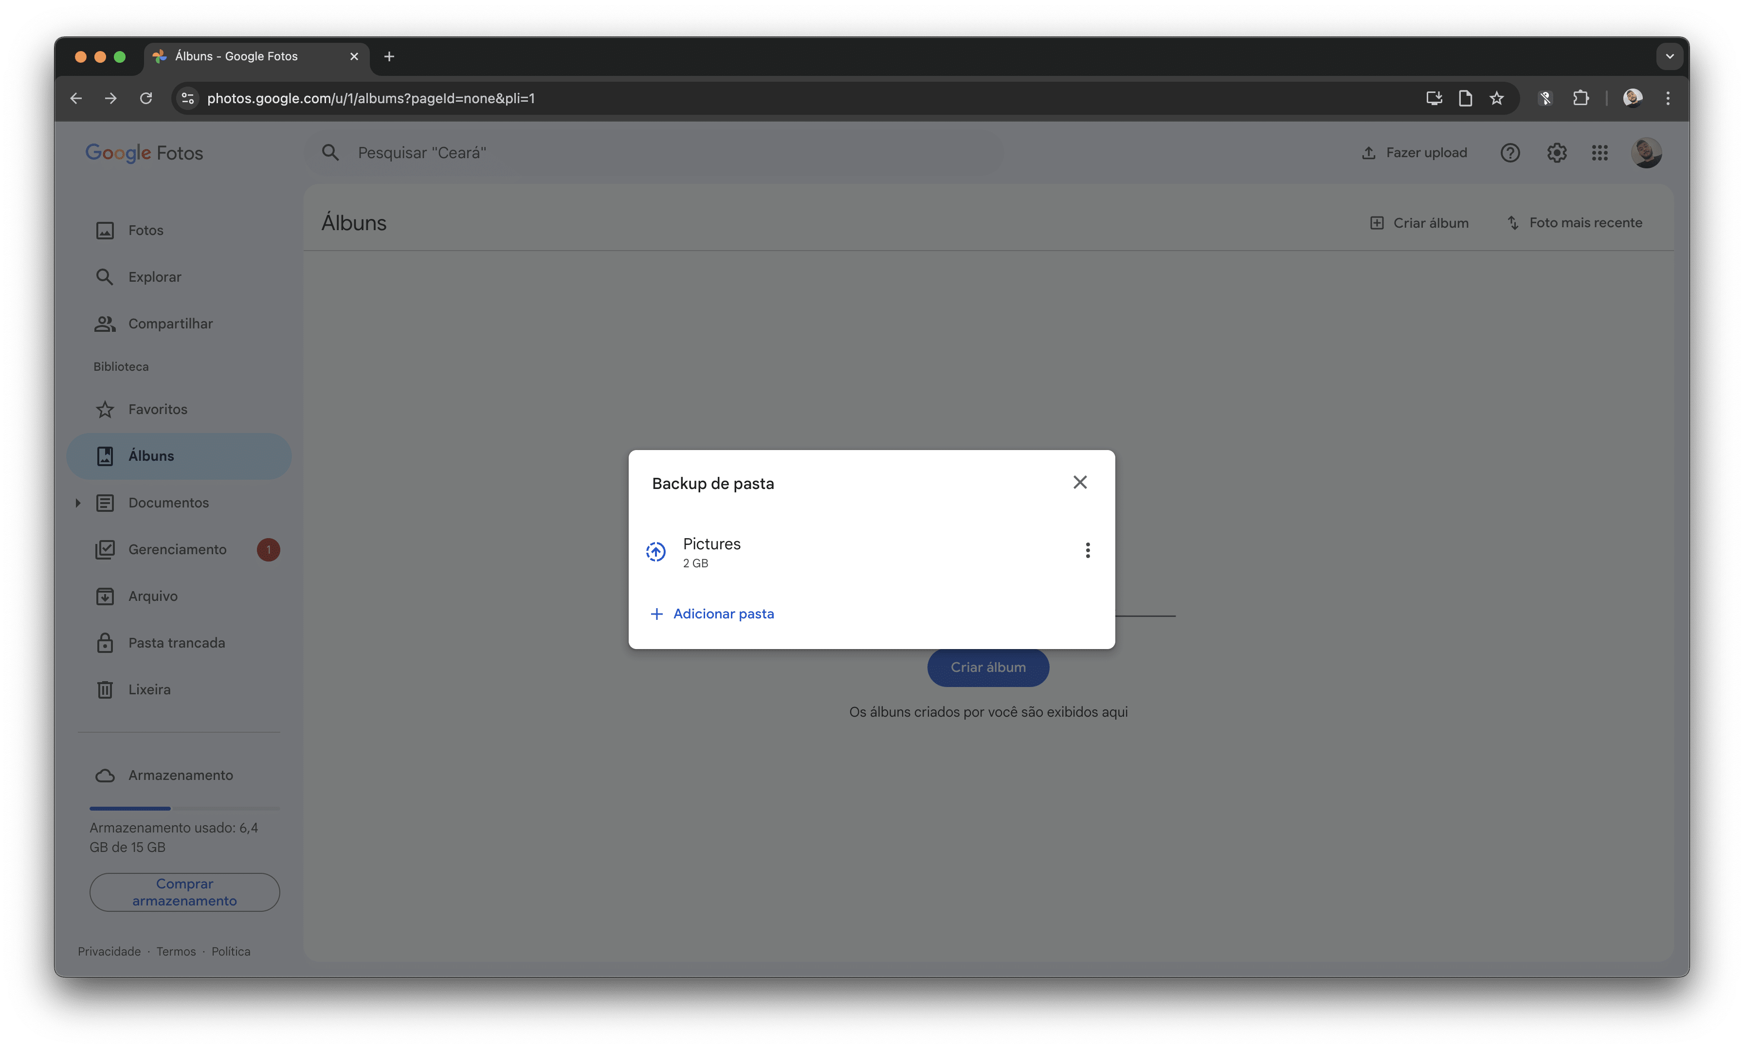The image size is (1744, 1049).
Task: Reload the page
Action: click(145, 98)
